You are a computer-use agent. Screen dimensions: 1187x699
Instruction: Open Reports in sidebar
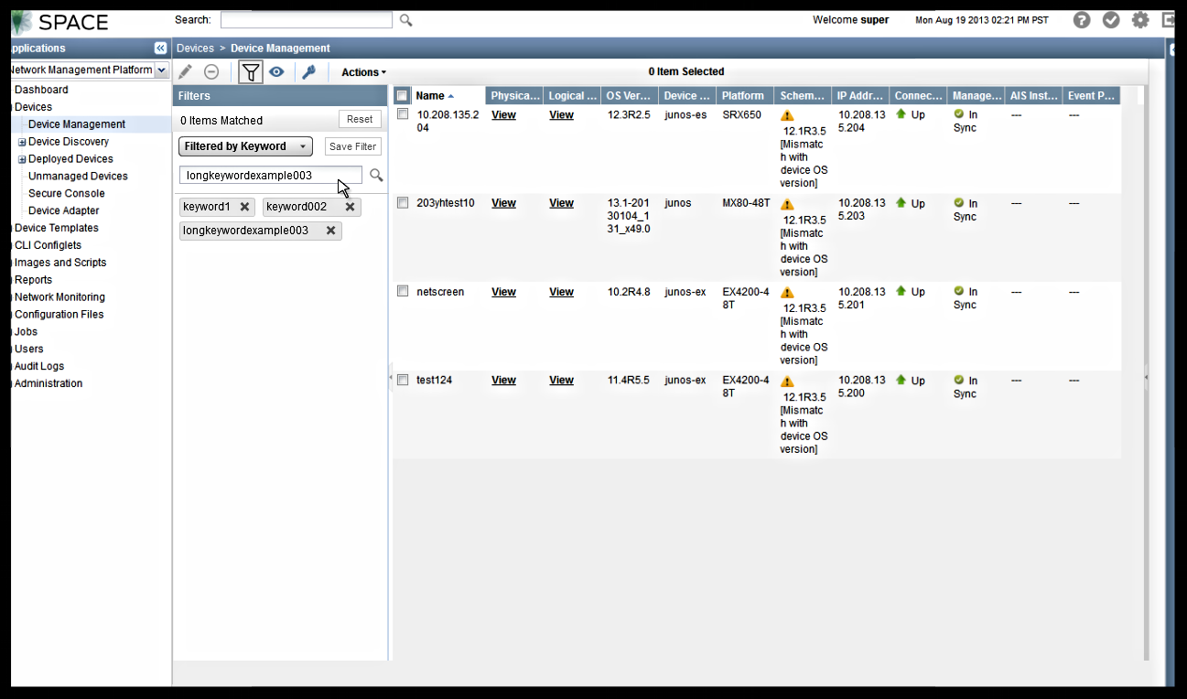point(33,280)
